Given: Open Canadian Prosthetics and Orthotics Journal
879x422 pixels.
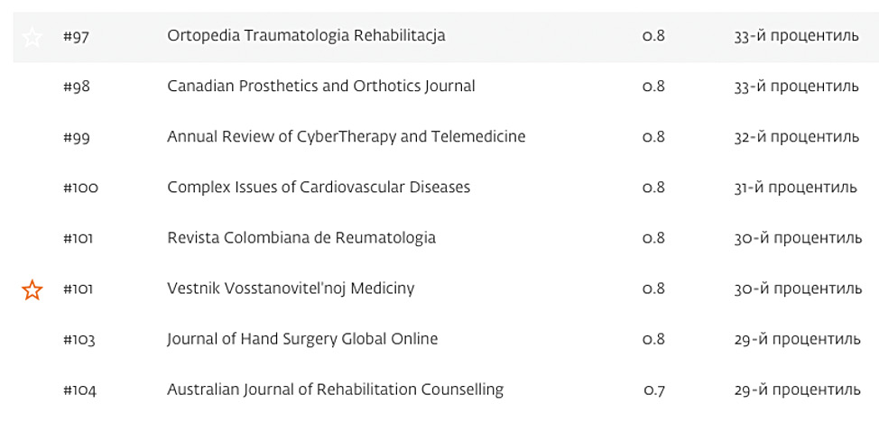Looking at the screenshot, I should [x=320, y=87].
